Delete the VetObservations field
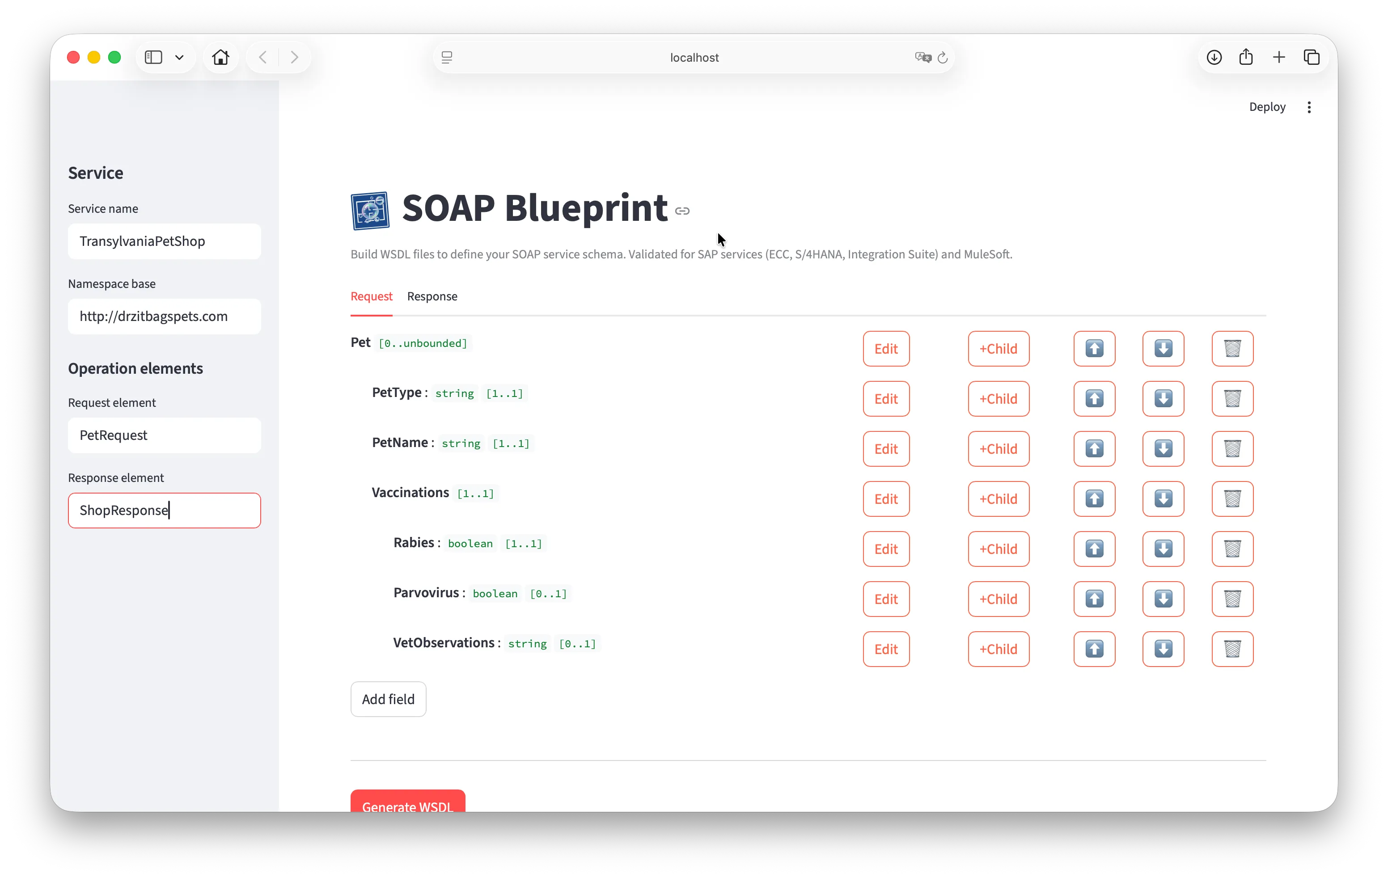Viewport: 1388px width, 878px height. tap(1232, 649)
